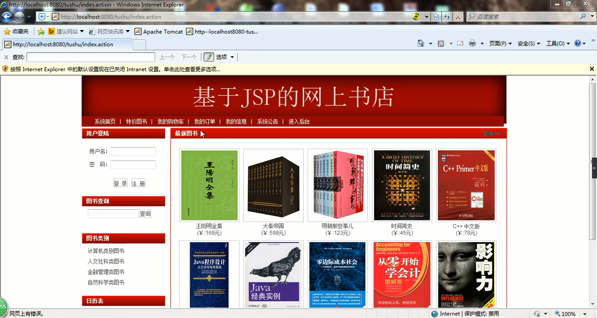Open 特价图书 in site navigation
The image size is (597, 318).
pyautogui.click(x=137, y=122)
